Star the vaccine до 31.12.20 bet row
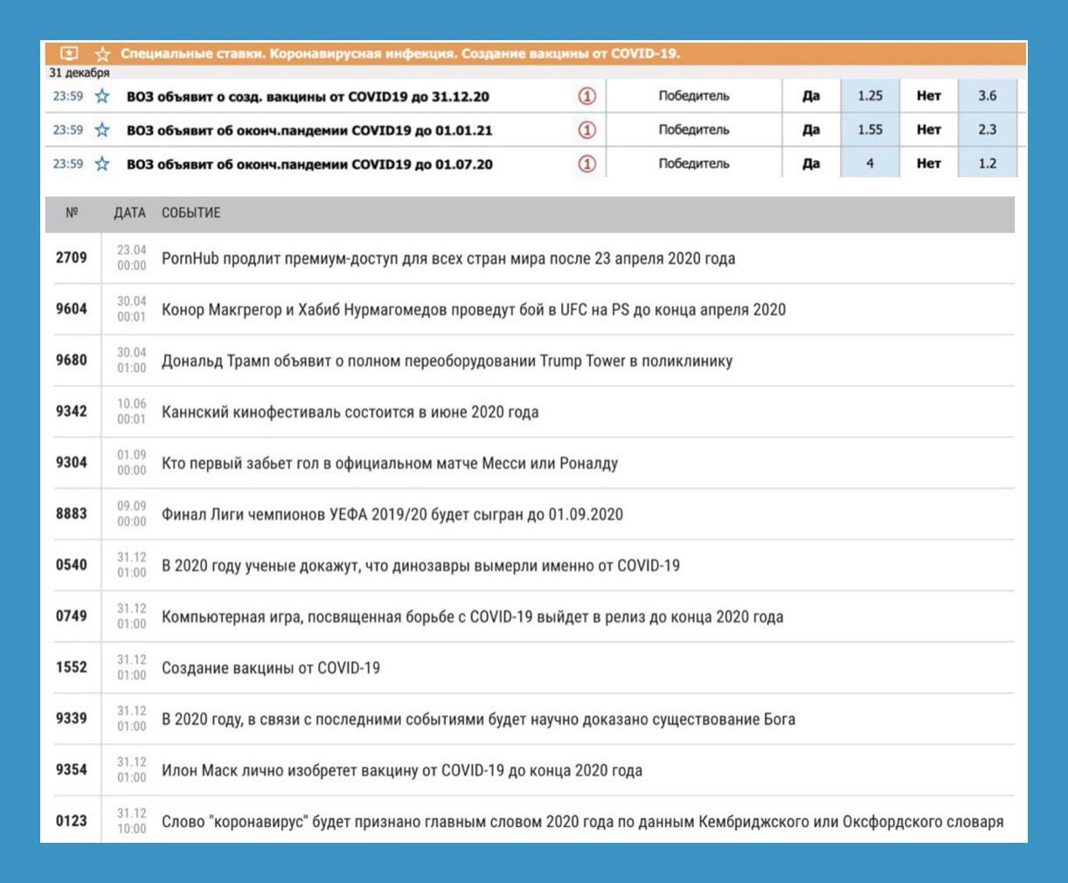 tap(102, 96)
